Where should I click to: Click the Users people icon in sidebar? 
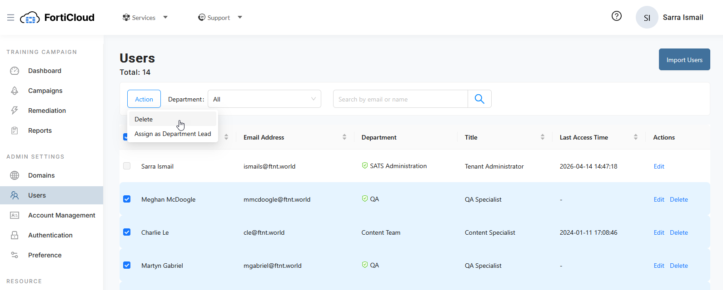point(15,195)
